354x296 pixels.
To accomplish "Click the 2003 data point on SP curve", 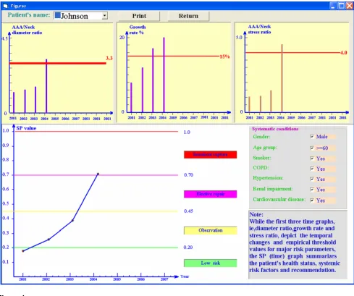I will tap(72, 220).
